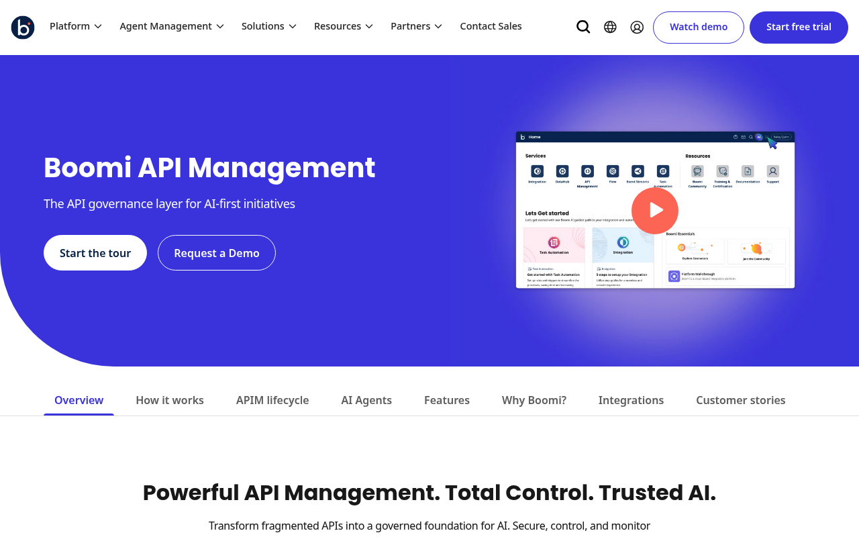The image size is (859, 537).
Task: Click the Start free trial button
Action: pos(799,28)
